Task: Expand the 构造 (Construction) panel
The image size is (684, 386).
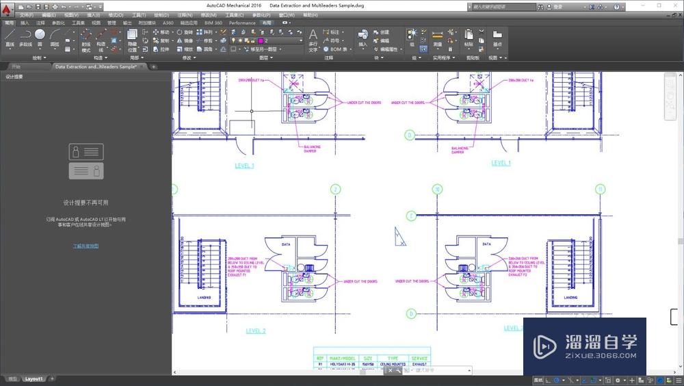Action: click(101, 57)
